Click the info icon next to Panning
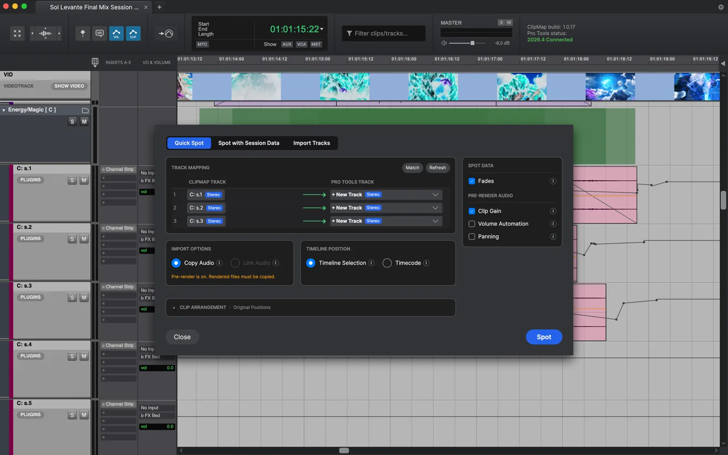Viewport: 728px width, 455px height. [553, 237]
